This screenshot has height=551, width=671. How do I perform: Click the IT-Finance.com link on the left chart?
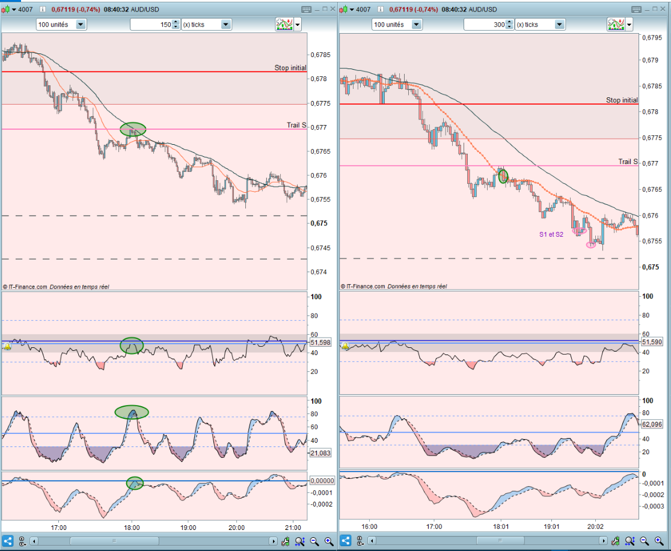(x=25, y=287)
